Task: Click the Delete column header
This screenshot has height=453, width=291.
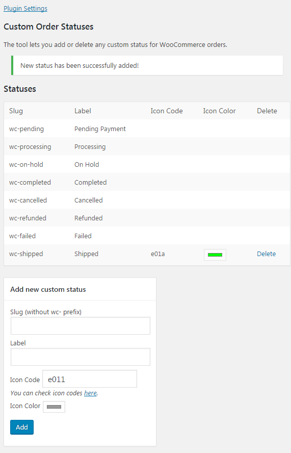Action: coord(267,111)
